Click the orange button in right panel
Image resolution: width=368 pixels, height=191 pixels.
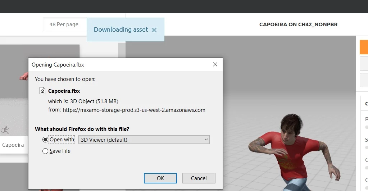tap(364, 47)
